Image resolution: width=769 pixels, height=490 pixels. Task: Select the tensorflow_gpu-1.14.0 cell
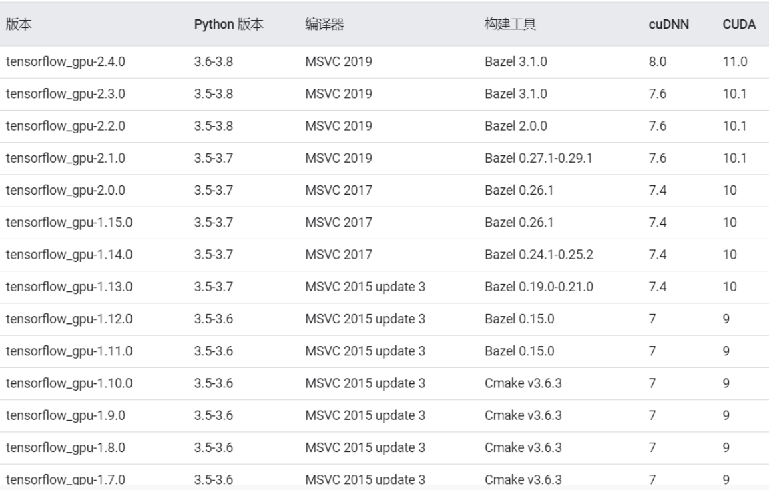69,255
